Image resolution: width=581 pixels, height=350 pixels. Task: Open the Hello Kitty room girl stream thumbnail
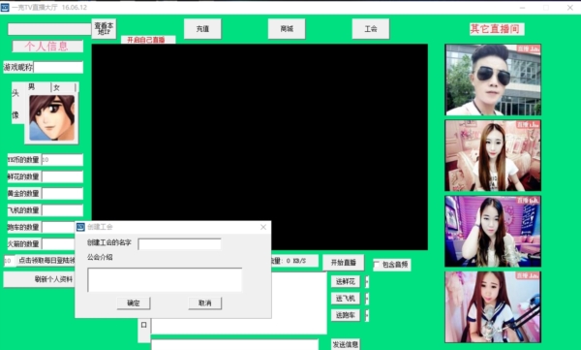tap(493, 231)
